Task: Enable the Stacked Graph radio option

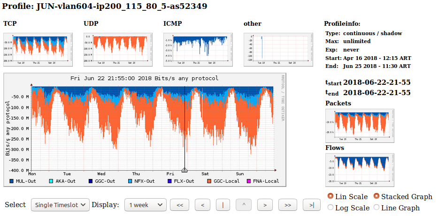Action: coord(377,196)
